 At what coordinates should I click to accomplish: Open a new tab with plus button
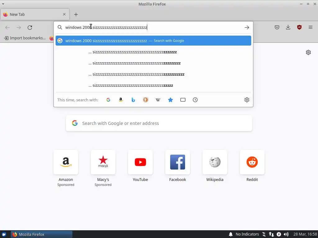(76, 14)
